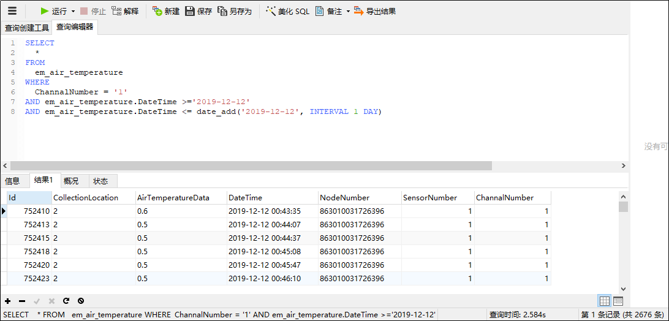Click the 备注 comment button

tap(328, 12)
